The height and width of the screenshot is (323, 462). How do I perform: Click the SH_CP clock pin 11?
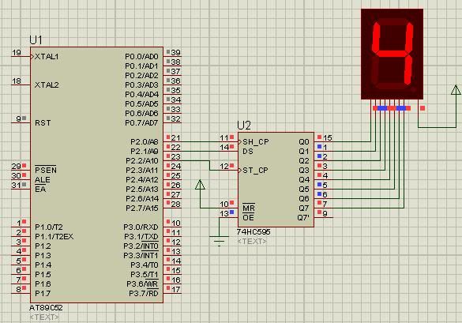tap(229, 141)
